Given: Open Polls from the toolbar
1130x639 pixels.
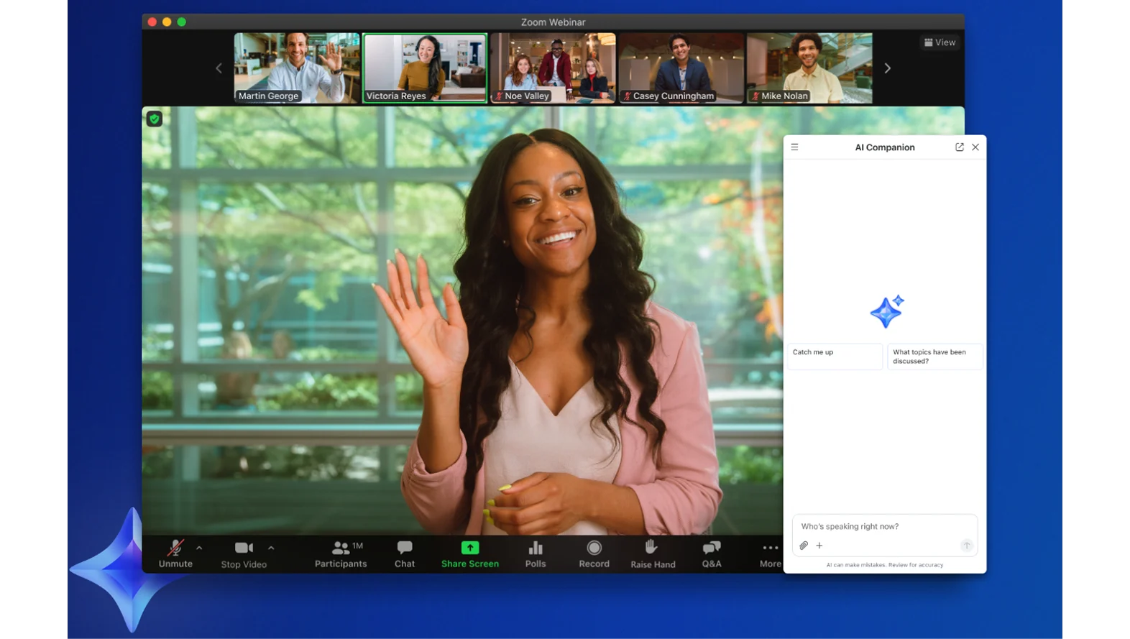Looking at the screenshot, I should [x=536, y=554].
